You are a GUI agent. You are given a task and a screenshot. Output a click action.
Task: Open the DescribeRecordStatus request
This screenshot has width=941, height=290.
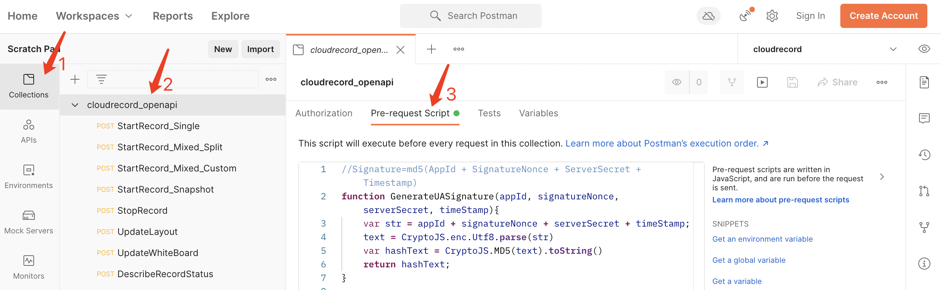click(173, 274)
